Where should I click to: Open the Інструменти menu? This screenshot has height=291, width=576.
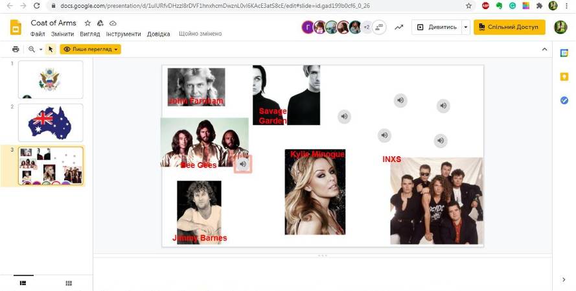pyautogui.click(x=123, y=34)
